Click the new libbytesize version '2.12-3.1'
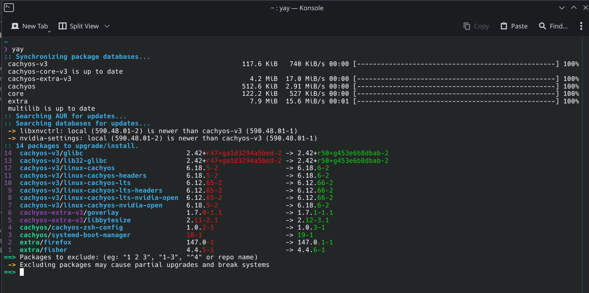Viewport: 589px width, 293px height. (x=313, y=220)
